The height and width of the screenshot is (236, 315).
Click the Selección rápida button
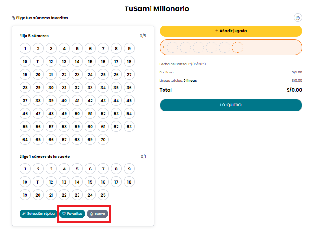[x=38, y=214]
